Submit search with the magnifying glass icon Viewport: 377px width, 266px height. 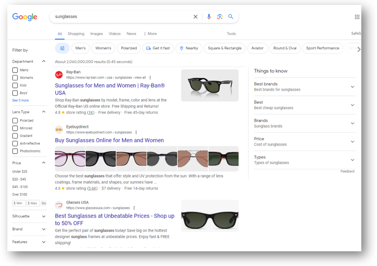click(x=230, y=17)
